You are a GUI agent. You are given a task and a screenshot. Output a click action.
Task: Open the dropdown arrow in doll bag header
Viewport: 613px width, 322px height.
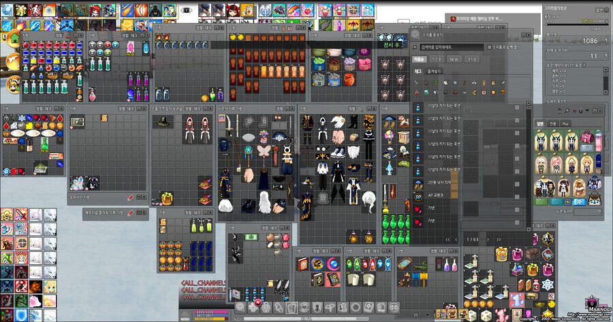587,110
